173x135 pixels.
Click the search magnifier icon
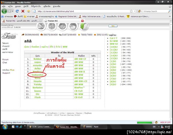point(170,11)
